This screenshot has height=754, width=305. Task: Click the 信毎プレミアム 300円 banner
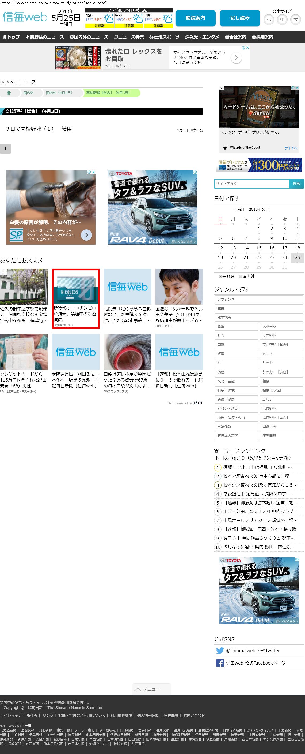click(x=259, y=165)
